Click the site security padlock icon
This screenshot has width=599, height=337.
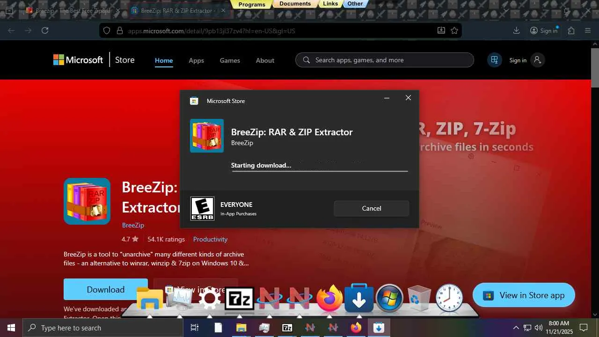[119, 30]
